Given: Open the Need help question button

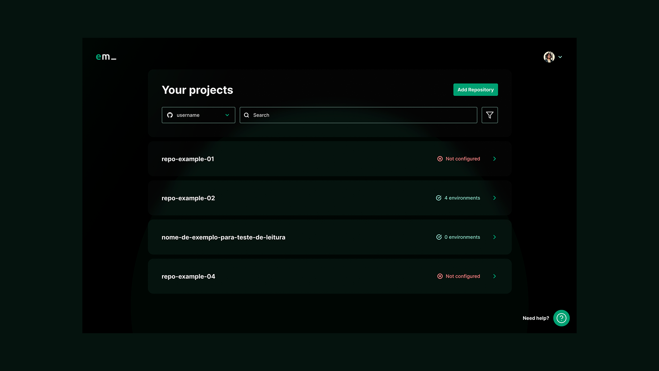Looking at the screenshot, I should coord(561,318).
